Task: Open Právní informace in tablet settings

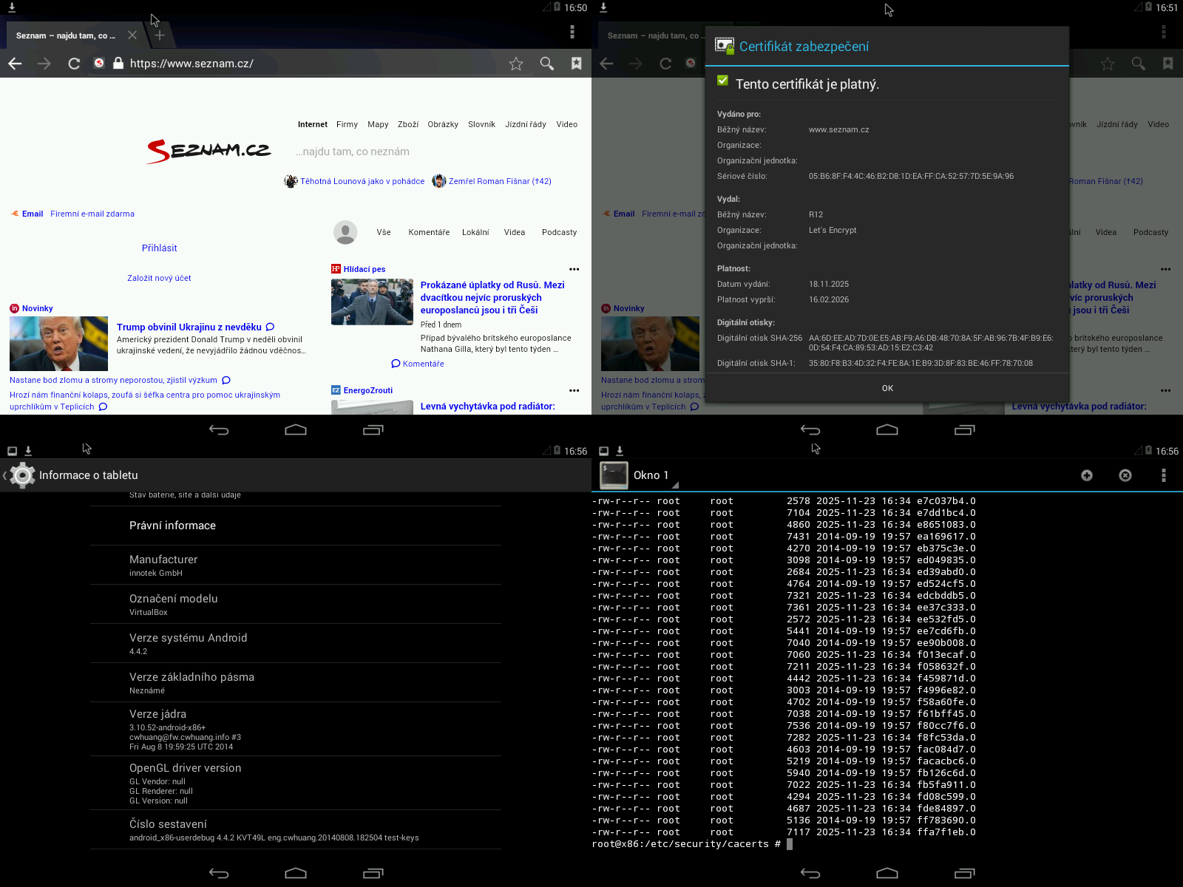Action: [x=172, y=526]
